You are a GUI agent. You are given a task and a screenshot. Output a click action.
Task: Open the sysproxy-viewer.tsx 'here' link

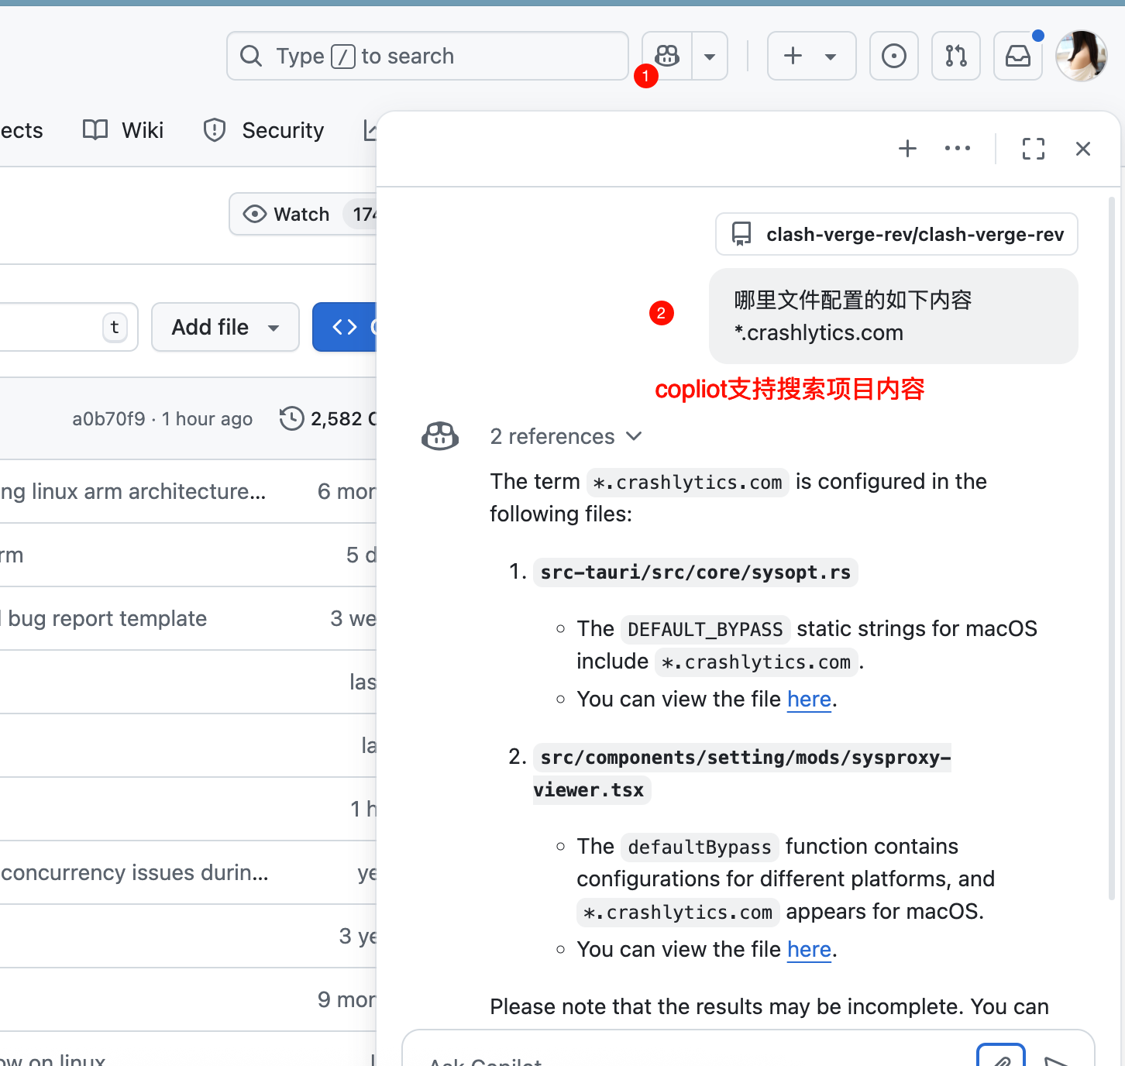pyautogui.click(x=808, y=950)
